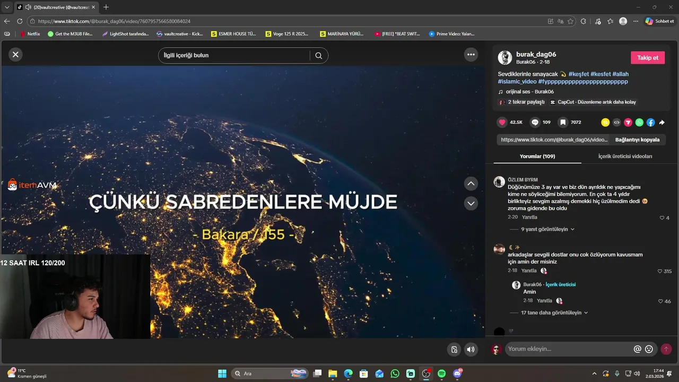This screenshot has height=382, width=679.
Task: Go back with browser back arrow
Action: click(7, 21)
